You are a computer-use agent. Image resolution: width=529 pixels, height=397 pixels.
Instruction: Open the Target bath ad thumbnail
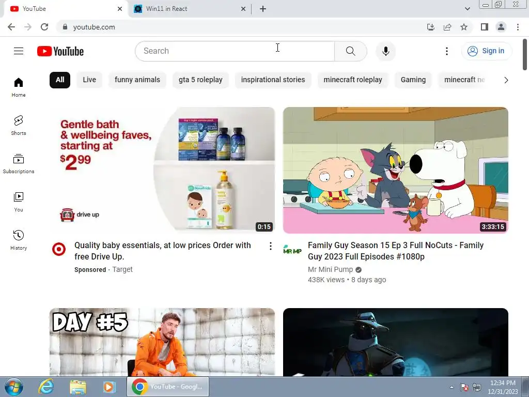pyautogui.click(x=162, y=170)
